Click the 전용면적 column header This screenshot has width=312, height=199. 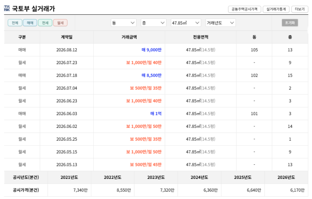(x=200, y=37)
